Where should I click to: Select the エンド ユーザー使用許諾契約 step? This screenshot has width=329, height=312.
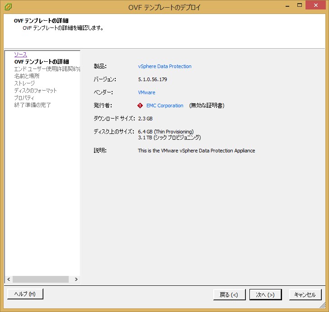click(47, 69)
